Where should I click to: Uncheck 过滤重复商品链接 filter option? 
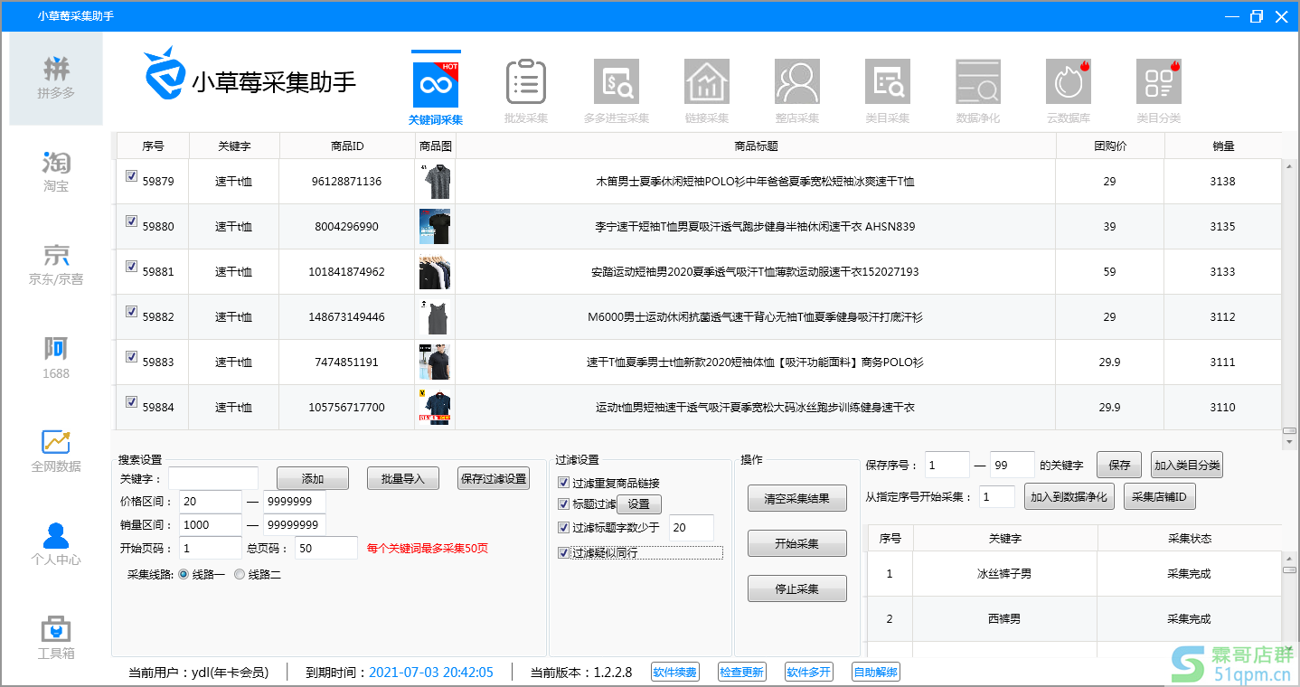pyautogui.click(x=564, y=482)
